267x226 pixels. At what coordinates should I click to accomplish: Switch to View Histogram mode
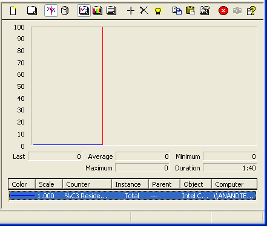point(97,10)
